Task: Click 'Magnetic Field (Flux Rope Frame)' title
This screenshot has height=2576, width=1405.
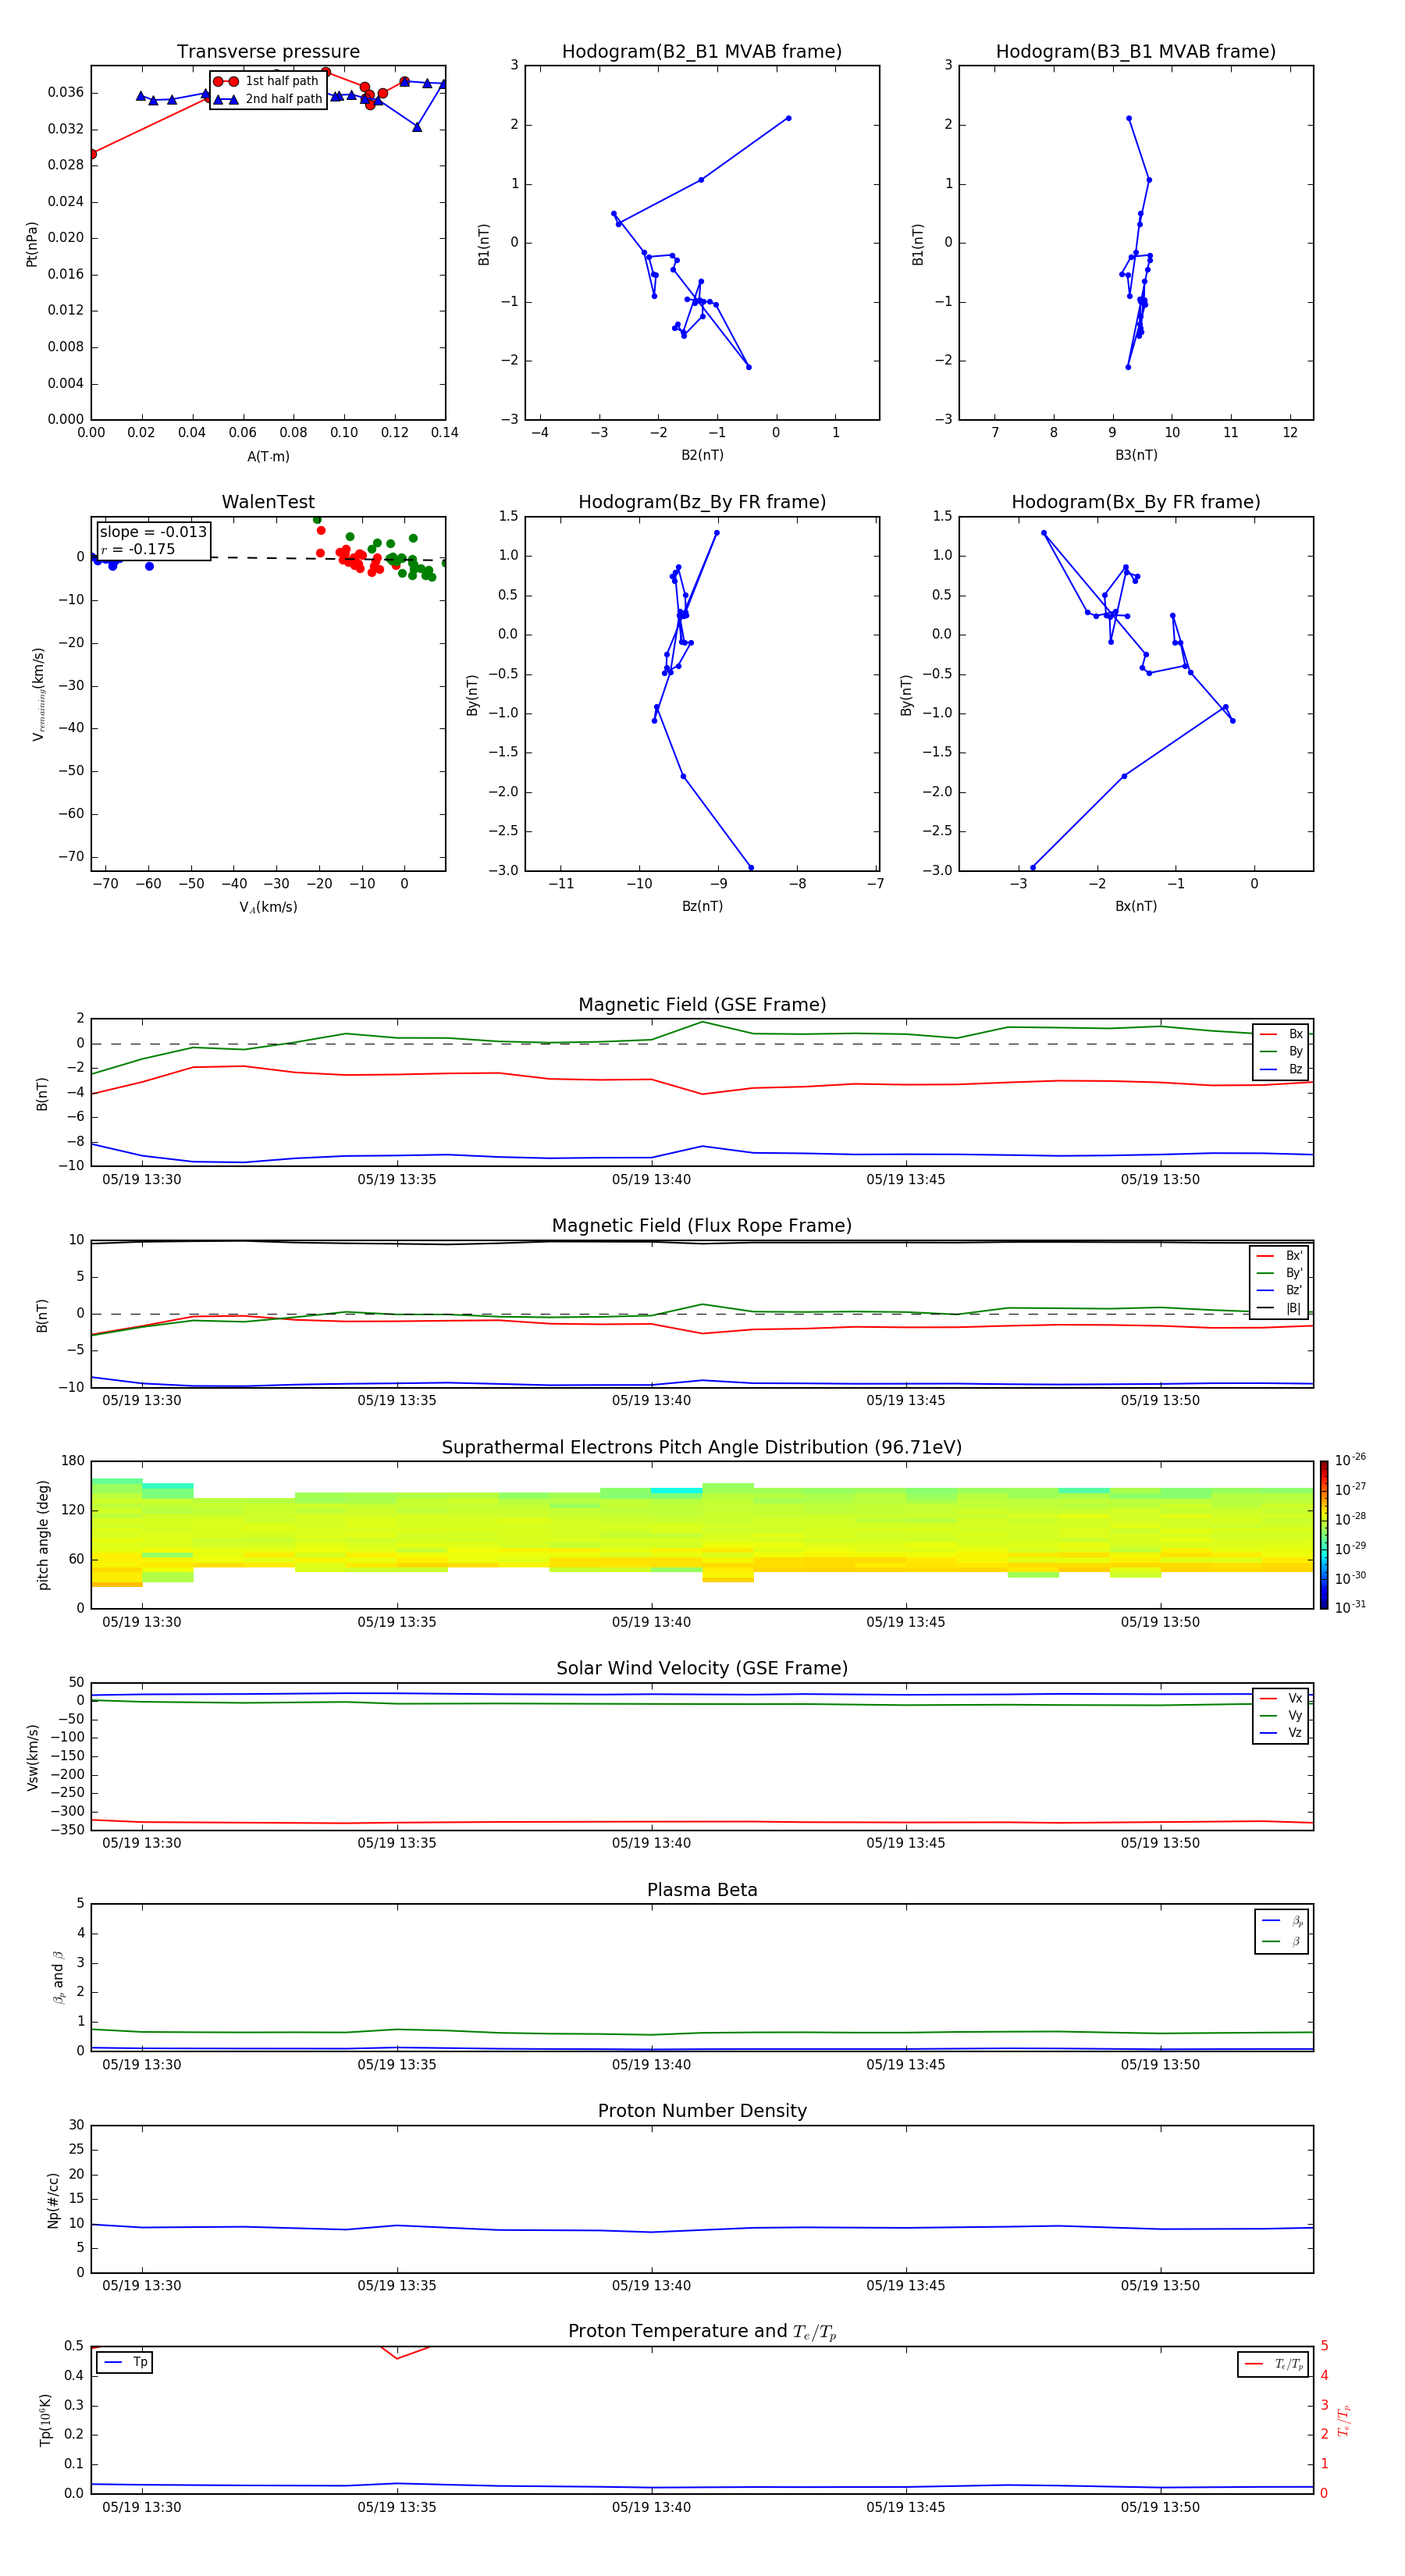Action: tap(702, 1226)
